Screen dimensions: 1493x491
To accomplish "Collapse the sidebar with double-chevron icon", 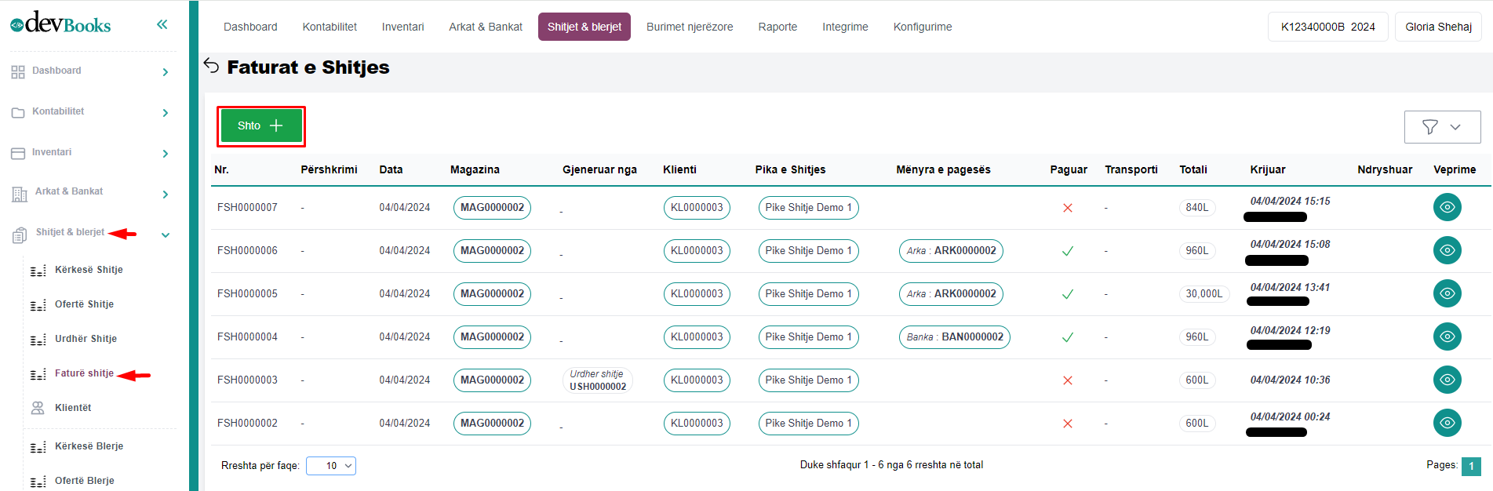I will 162,24.
